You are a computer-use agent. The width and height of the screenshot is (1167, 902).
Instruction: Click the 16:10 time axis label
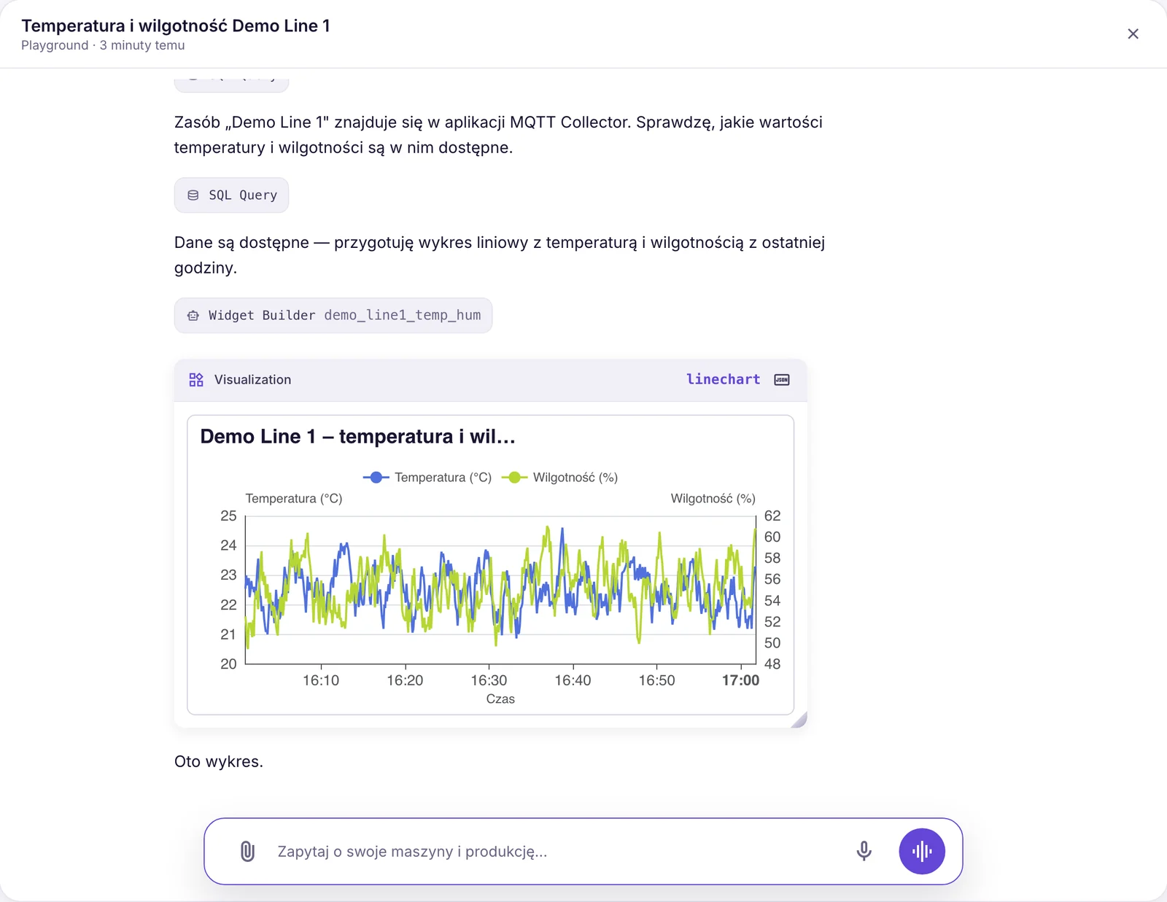[x=321, y=680]
